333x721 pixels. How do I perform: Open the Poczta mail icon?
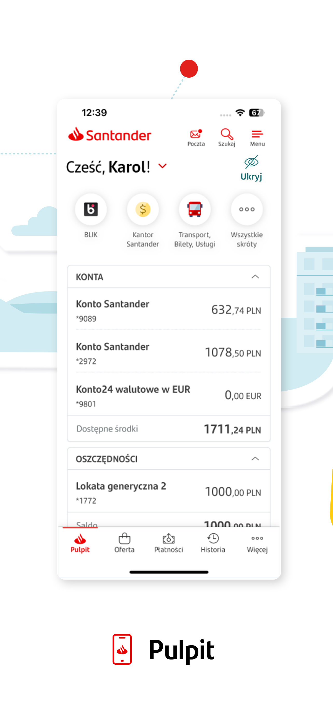point(196,138)
